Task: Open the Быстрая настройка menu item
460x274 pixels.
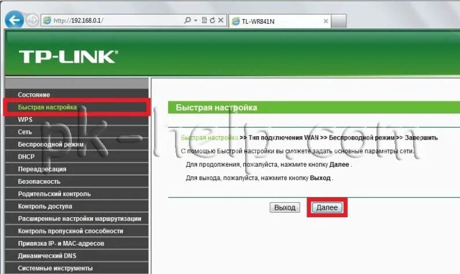Action: [77, 107]
